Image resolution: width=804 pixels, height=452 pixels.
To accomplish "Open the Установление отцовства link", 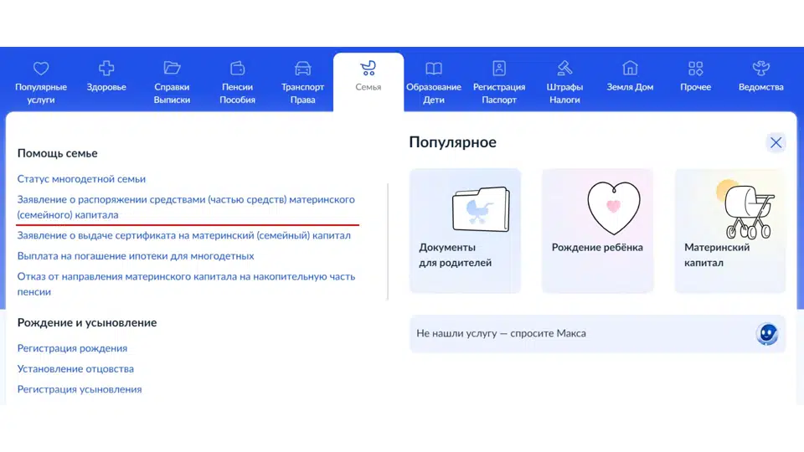I will 75,369.
